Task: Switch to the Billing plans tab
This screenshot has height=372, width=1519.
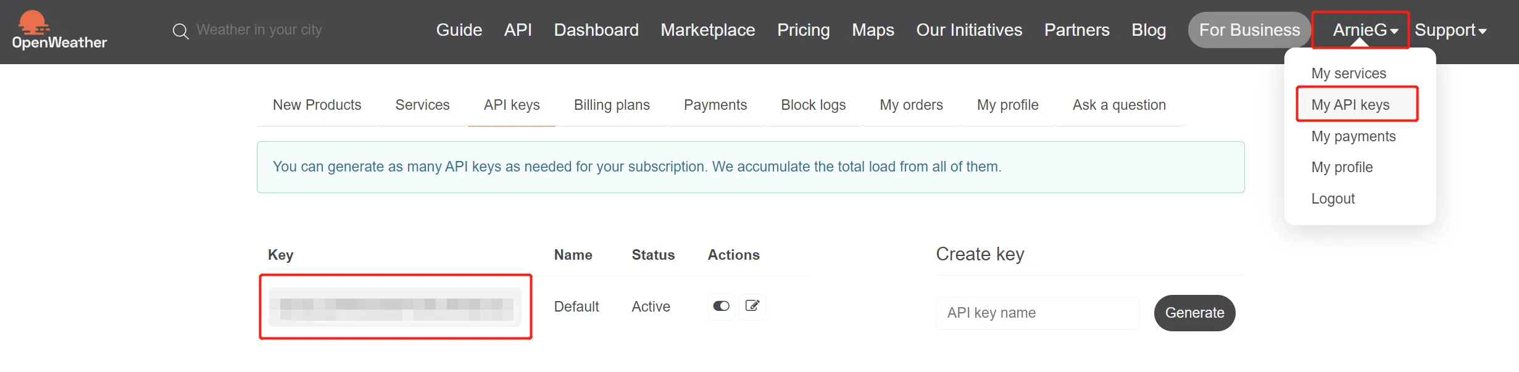Action: tap(612, 105)
